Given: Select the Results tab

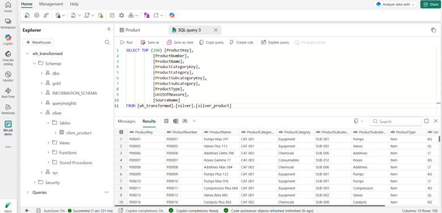Looking at the screenshot, I should [149, 121].
